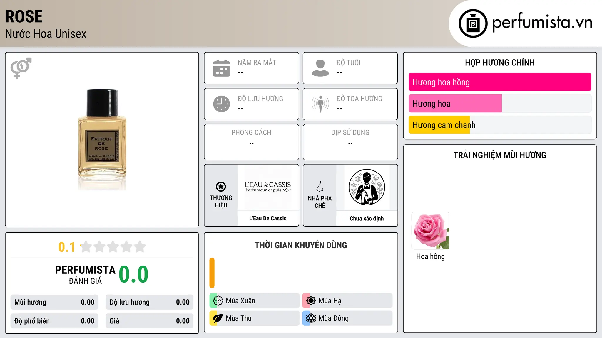Click the person icon beside Độ tuổi
Image resolution: width=602 pixels, height=338 pixels.
(320, 68)
